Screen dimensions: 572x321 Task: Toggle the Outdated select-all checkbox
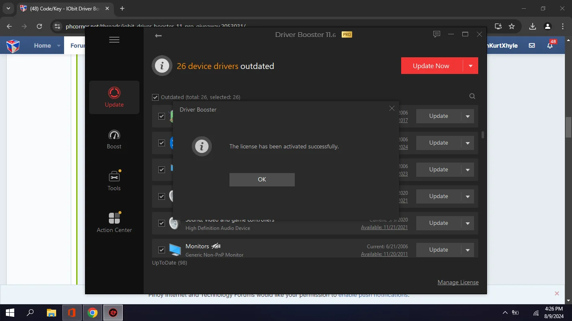pos(155,97)
